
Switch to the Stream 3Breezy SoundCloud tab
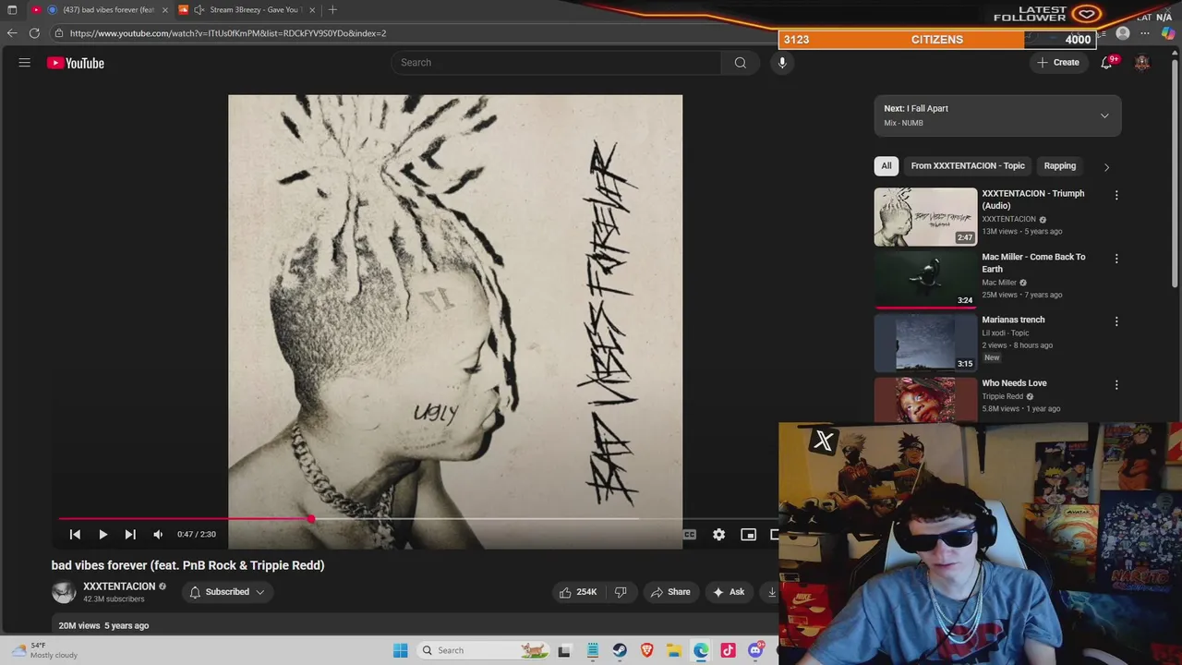247,10
